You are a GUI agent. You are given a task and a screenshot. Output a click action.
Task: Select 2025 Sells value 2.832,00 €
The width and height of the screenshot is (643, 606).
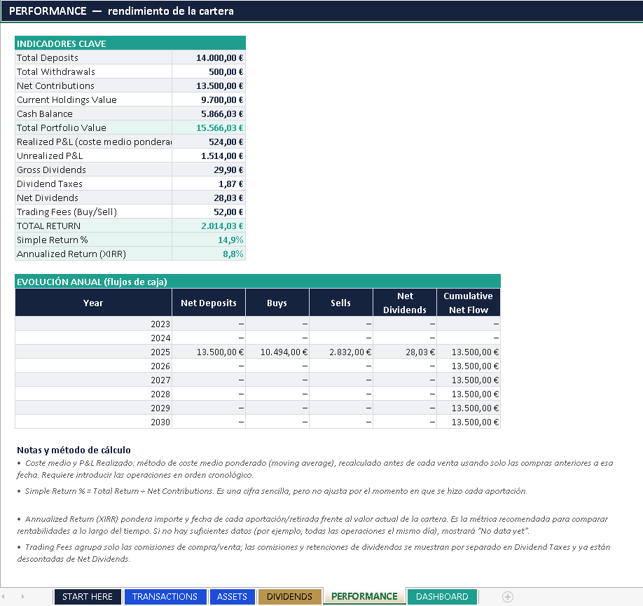341,352
